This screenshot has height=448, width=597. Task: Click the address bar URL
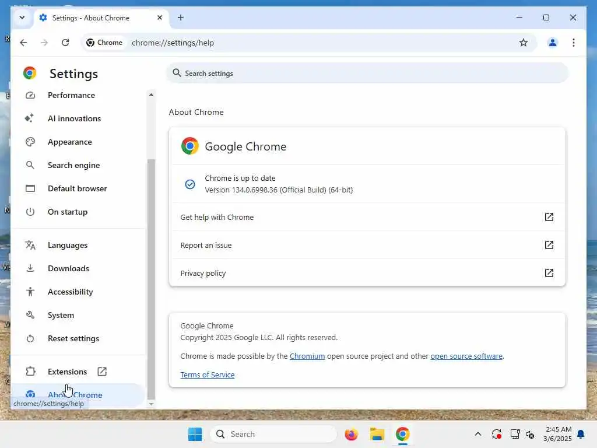(173, 43)
